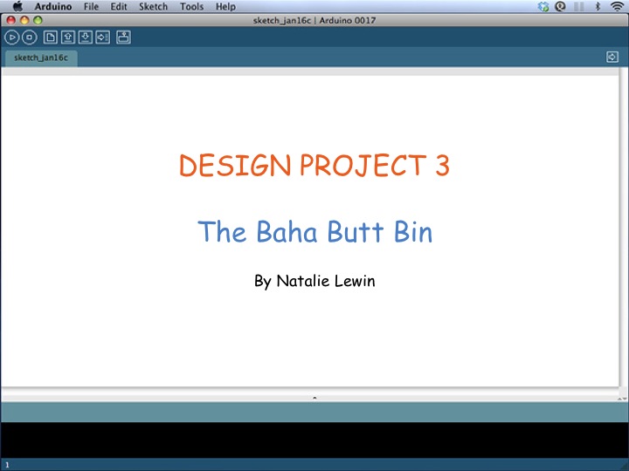Click the Q status icon in menu bar
Viewport: 629px width, 471px height.
(560, 6)
